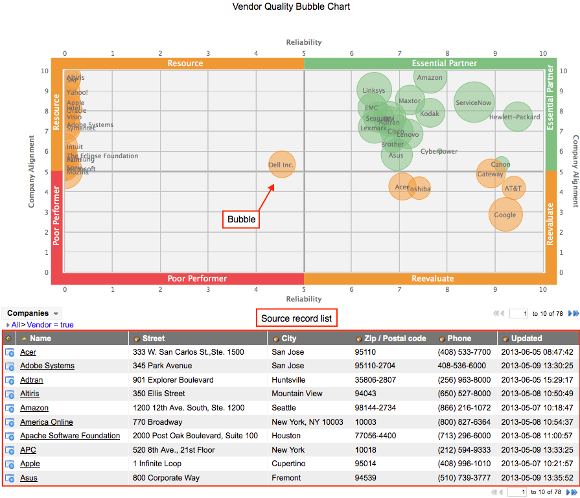Click Phone column header icon
This screenshot has width=580, height=498.
pyautogui.click(x=442, y=339)
